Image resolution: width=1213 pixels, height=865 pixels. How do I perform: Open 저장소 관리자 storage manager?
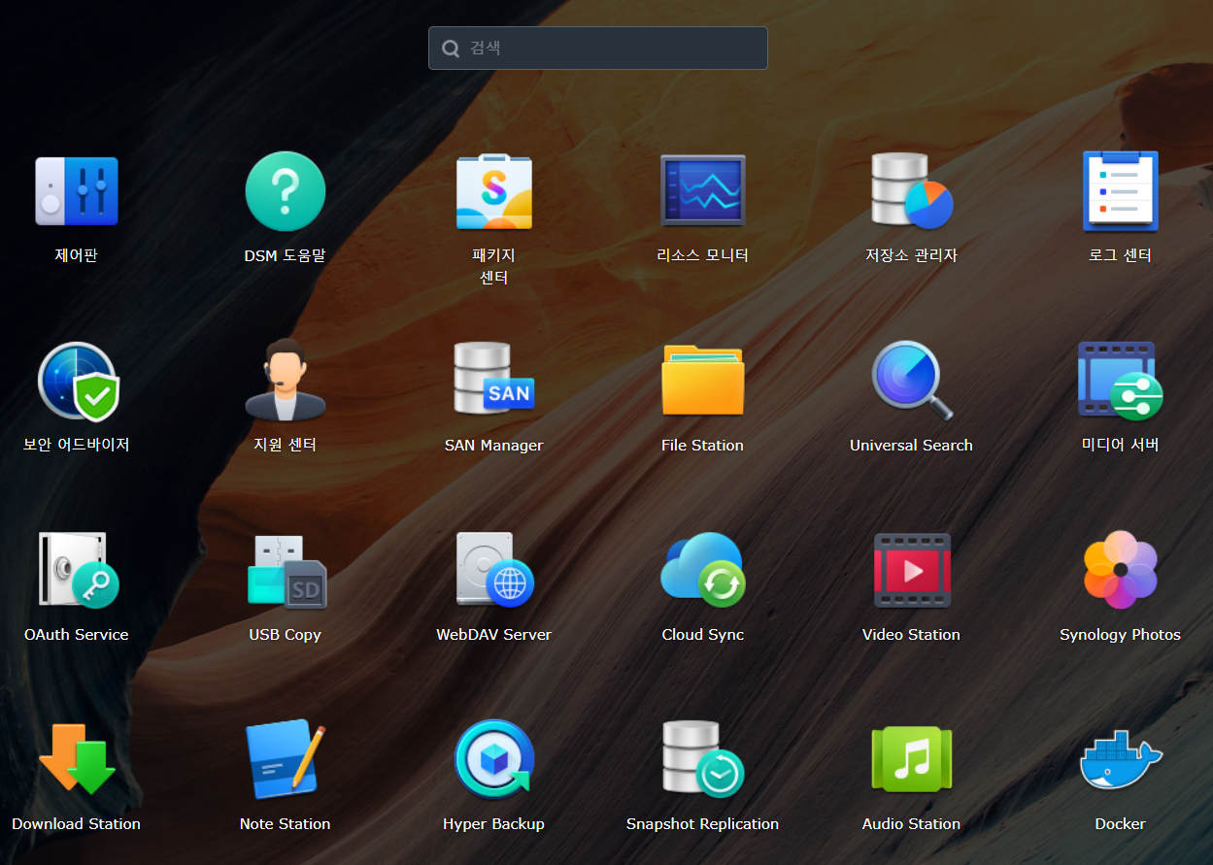(911, 191)
